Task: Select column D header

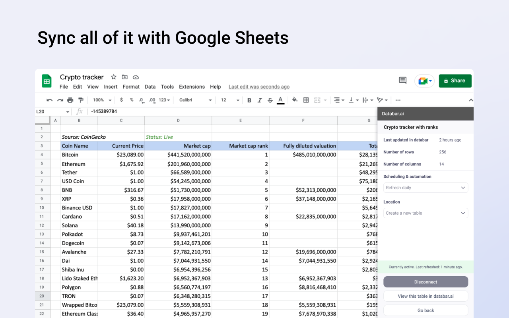Action: point(178,120)
